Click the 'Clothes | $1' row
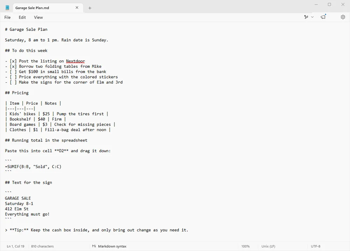 tap(58, 130)
